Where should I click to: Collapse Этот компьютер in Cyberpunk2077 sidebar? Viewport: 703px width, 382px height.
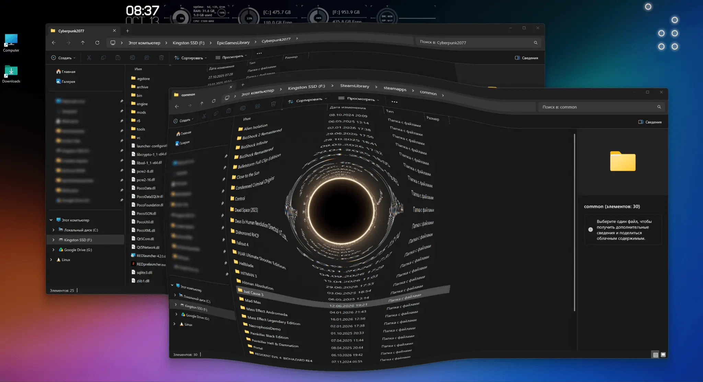[x=51, y=220]
